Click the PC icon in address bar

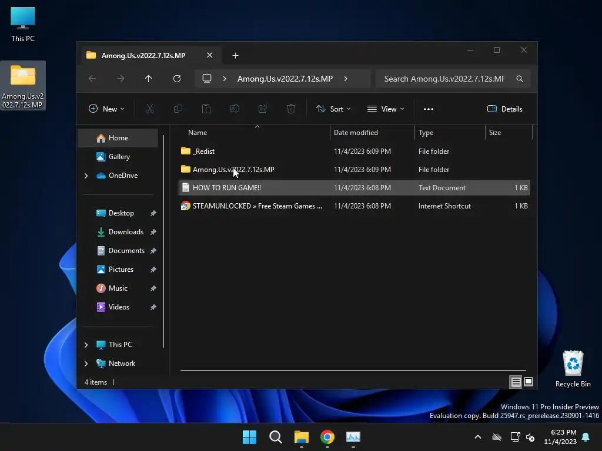[207, 78]
